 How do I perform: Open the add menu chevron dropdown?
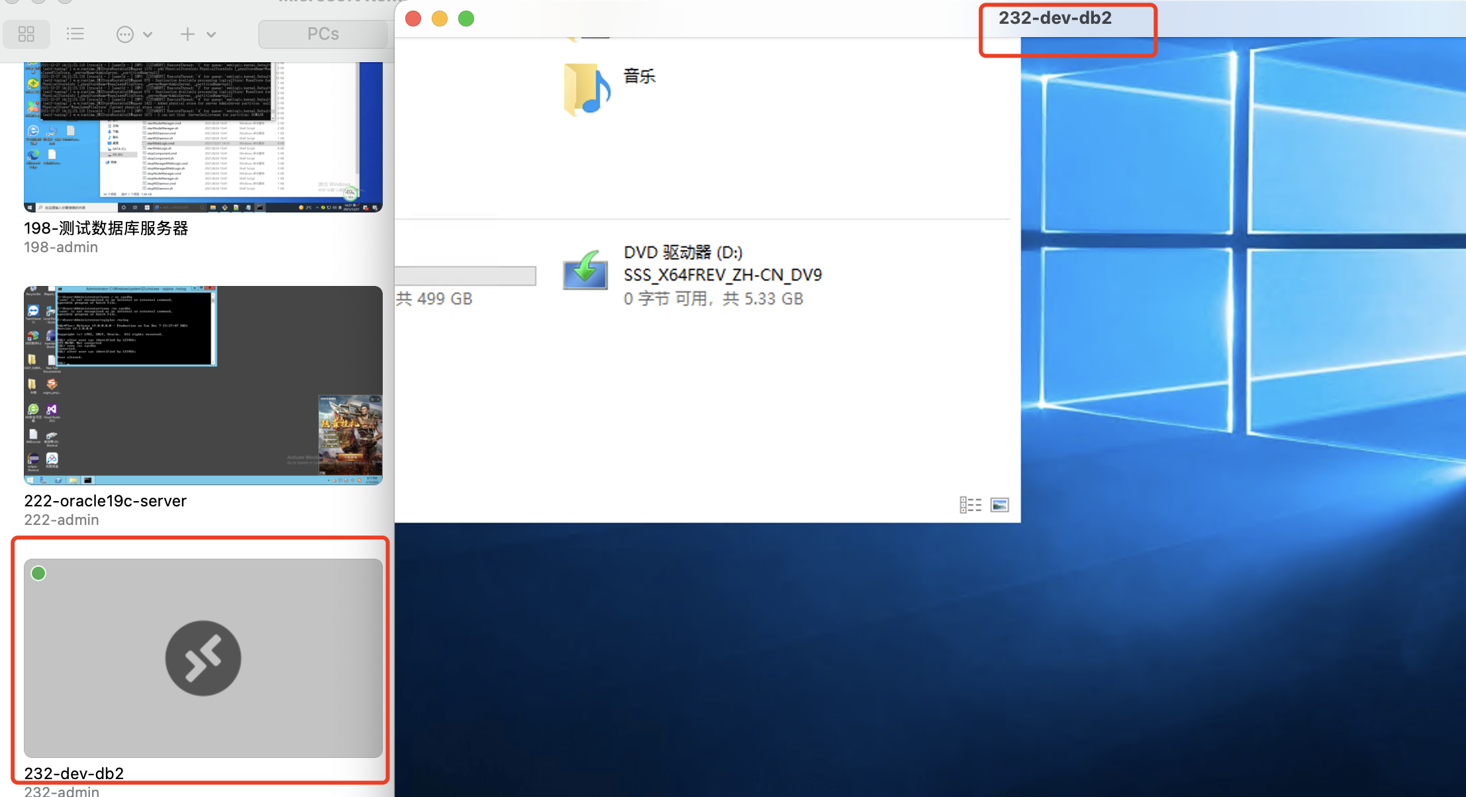pos(211,34)
